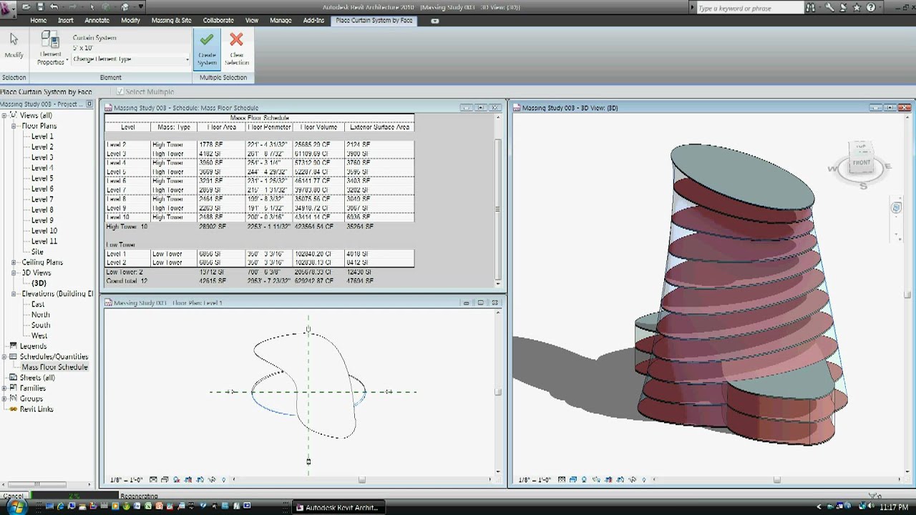Click the Open file icon in quick access toolbar
Viewport: 916px width, 515px height.
[x=26, y=7]
